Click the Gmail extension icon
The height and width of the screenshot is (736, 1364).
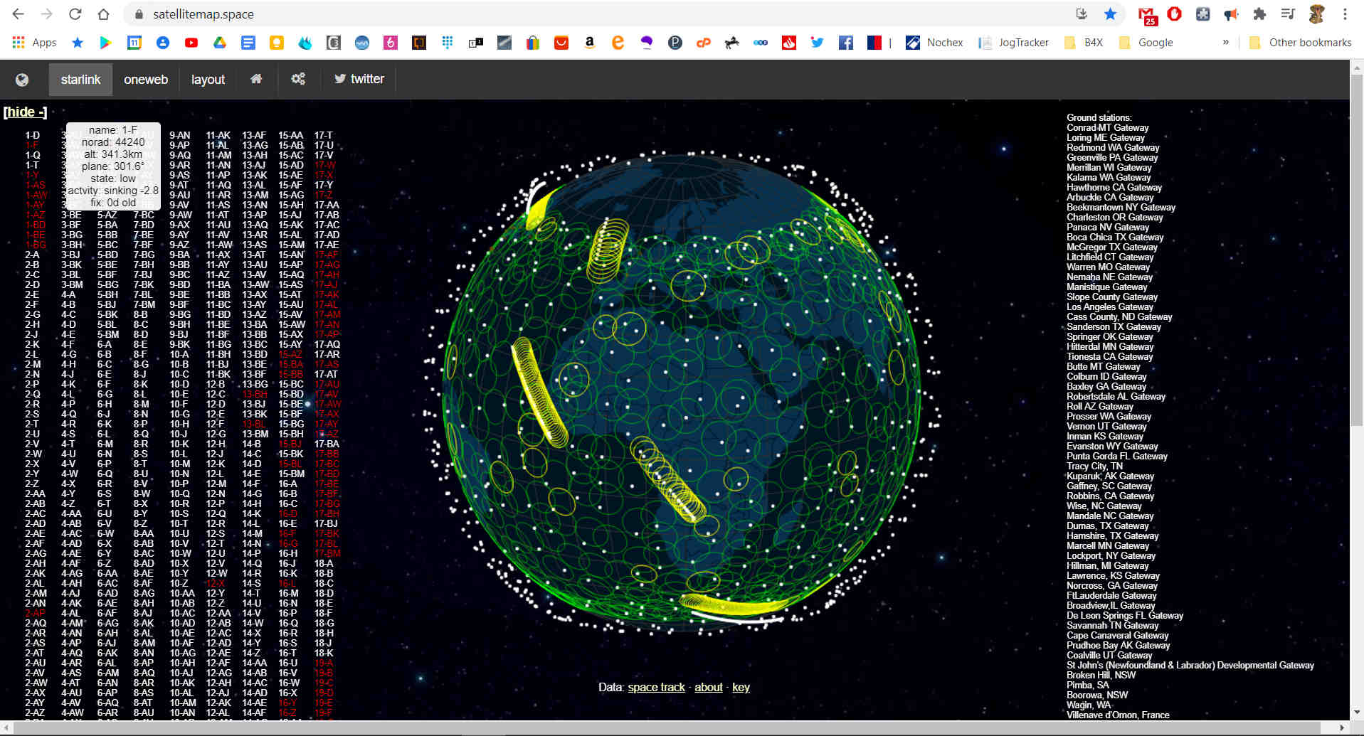point(1146,15)
